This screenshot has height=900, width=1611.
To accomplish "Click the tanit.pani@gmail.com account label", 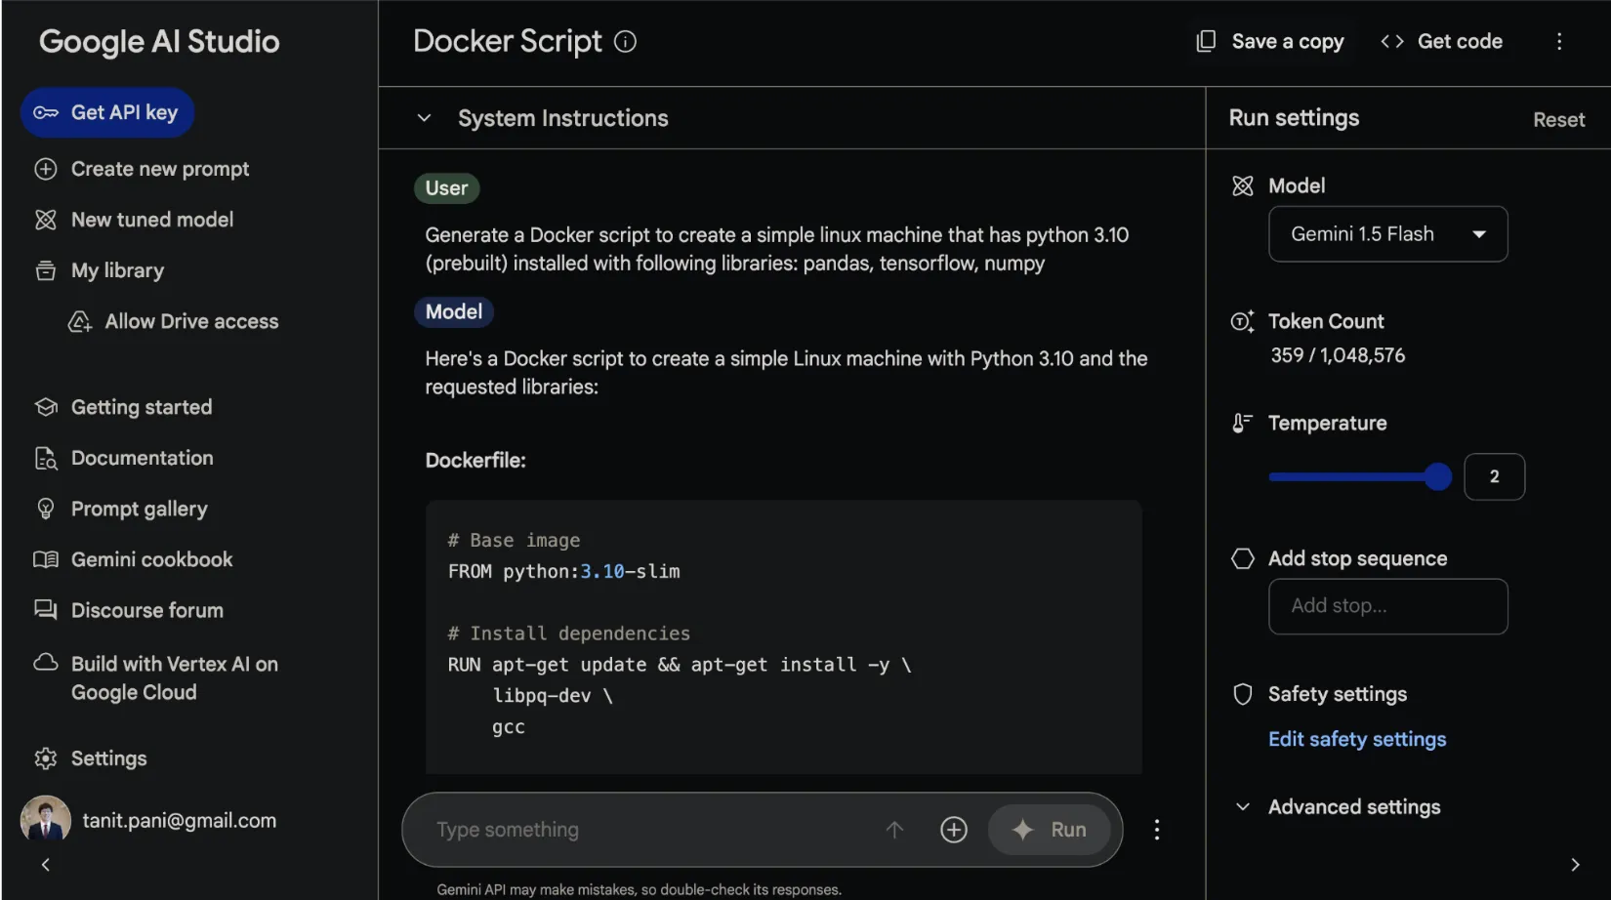I will pyautogui.click(x=180, y=821).
